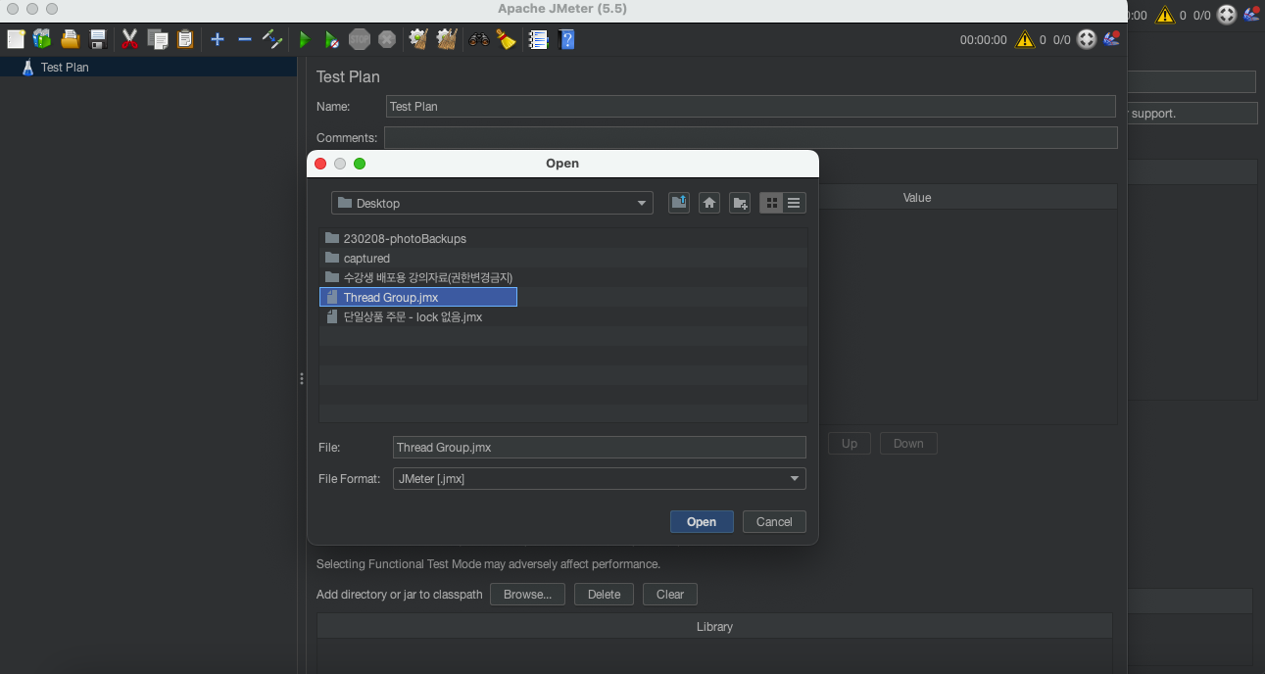Click the Reset Search broom icon
Viewport: 1265px width, 674px height.
506,39
